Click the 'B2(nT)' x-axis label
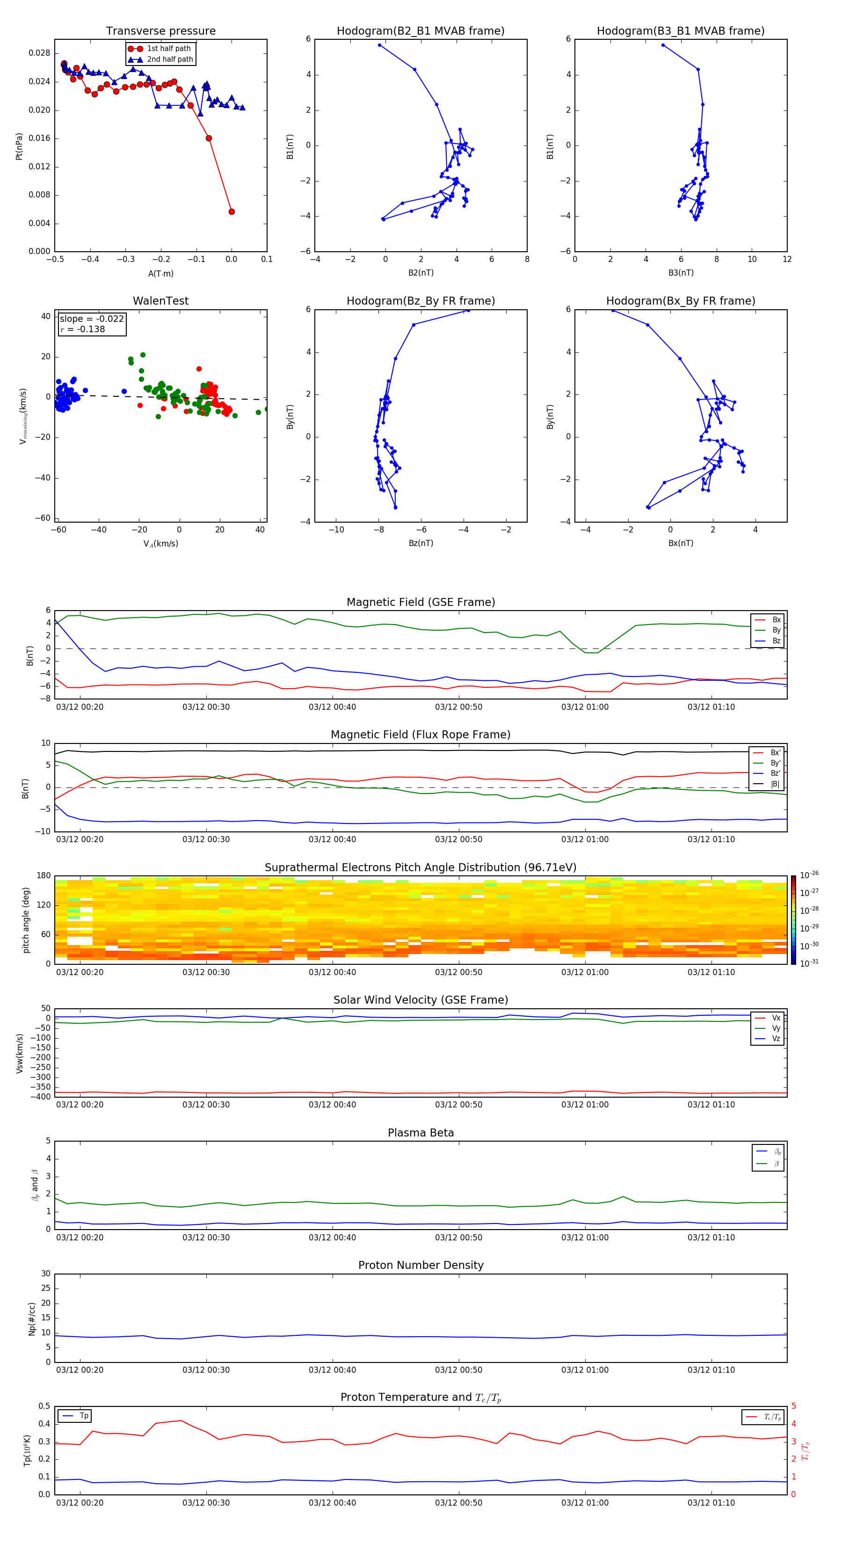 (x=421, y=273)
